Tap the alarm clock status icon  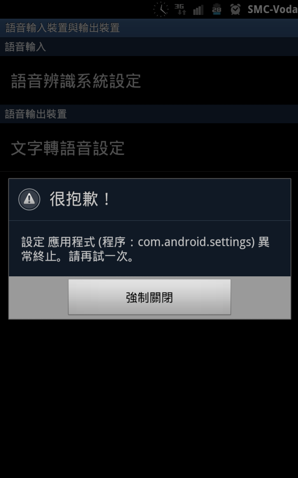tap(235, 9)
